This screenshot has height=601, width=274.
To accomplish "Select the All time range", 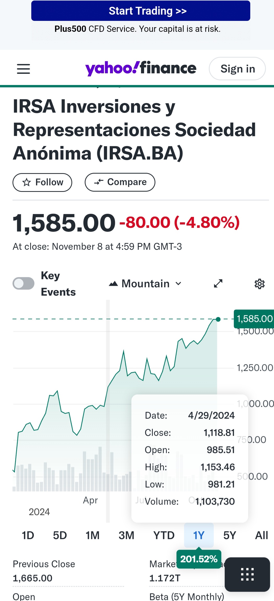I will (x=261, y=535).
